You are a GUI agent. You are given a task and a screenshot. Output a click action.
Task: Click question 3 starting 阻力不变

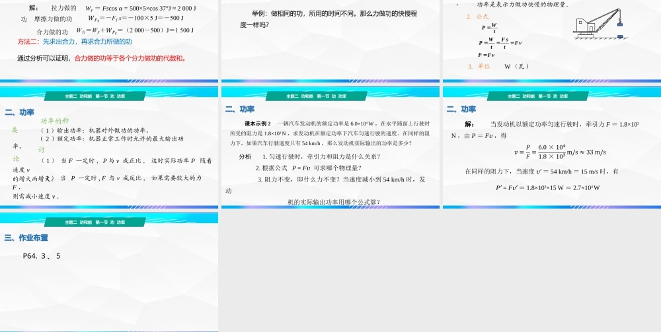(x=342, y=180)
